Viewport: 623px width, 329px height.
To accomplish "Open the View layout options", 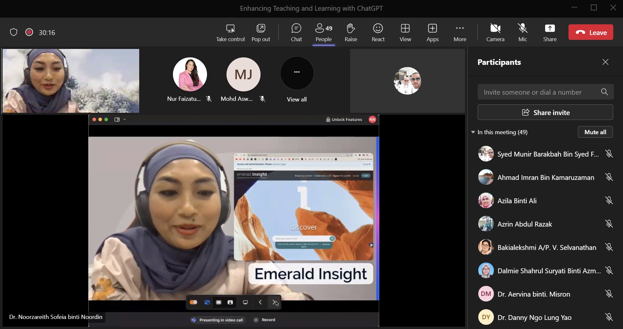I will pos(405,32).
